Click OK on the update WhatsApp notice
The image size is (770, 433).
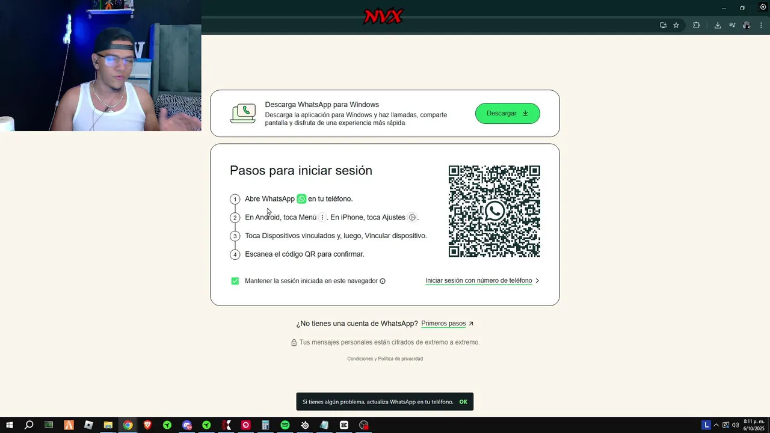(x=463, y=402)
